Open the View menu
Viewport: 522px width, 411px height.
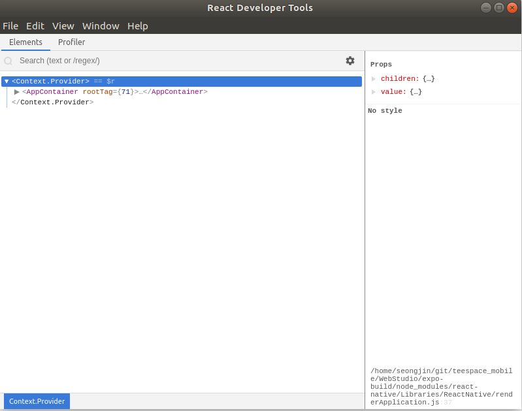(x=63, y=26)
